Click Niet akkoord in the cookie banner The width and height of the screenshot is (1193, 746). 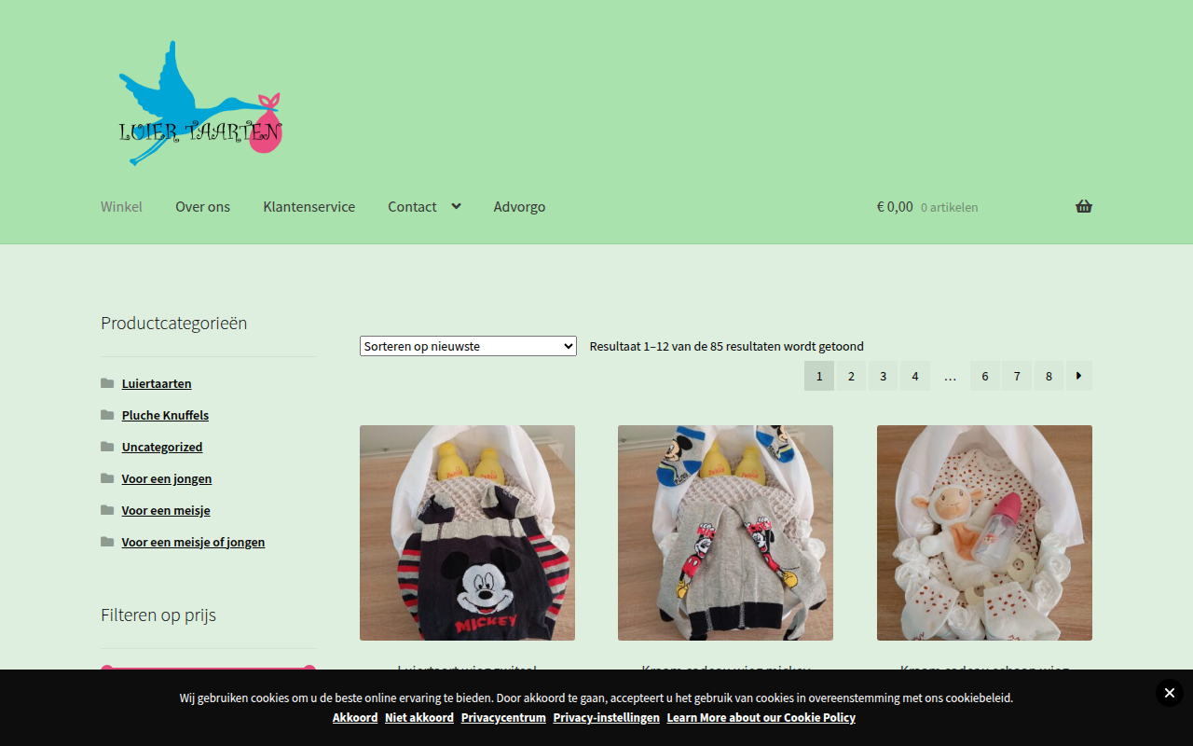click(x=419, y=717)
